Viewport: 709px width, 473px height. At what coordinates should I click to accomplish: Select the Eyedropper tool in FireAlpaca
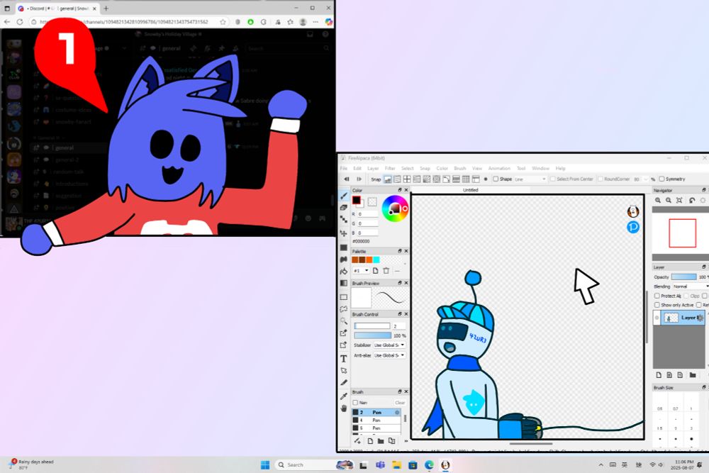pos(344,396)
